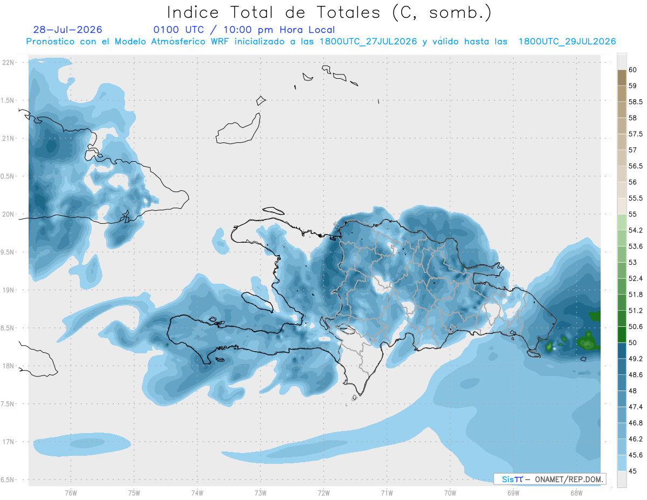Viewport: 647px width, 500px height.
Task: Click the "75W" longitude label
Action: pos(134,493)
